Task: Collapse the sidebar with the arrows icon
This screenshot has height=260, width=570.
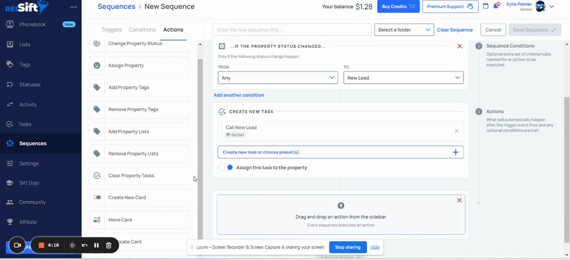Action: point(74,7)
